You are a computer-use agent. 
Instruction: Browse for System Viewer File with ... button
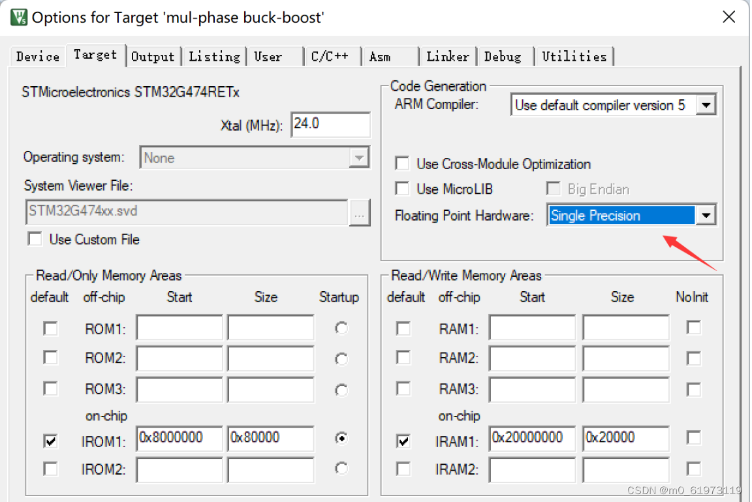point(360,212)
